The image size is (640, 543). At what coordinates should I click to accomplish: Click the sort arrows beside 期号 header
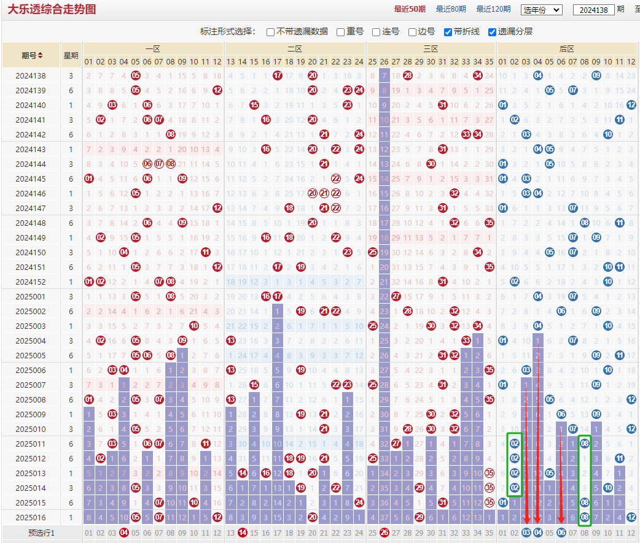click(41, 56)
